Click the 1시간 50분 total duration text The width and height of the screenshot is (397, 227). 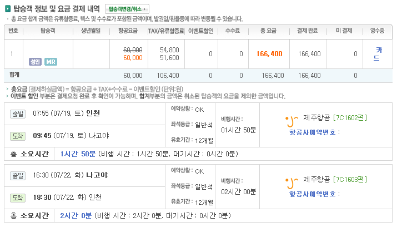tap(78, 154)
